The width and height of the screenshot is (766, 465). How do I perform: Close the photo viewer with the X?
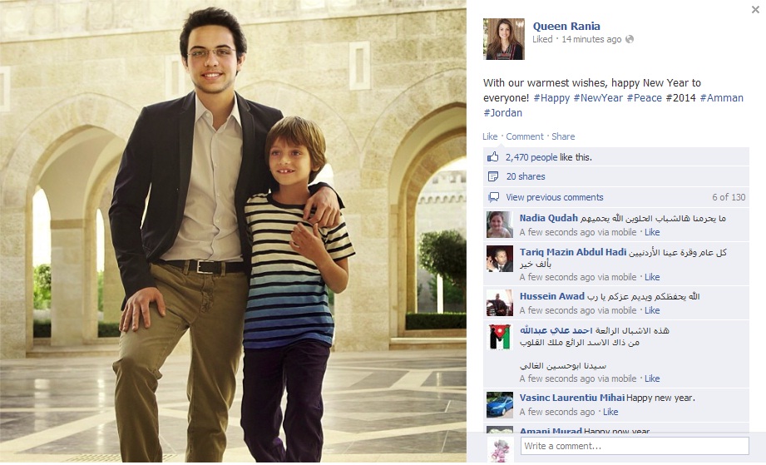755,10
